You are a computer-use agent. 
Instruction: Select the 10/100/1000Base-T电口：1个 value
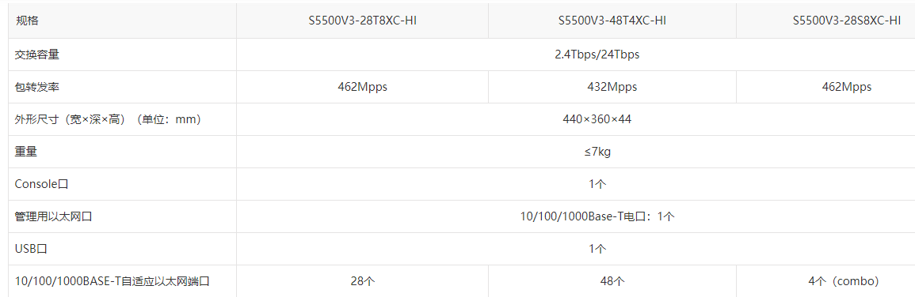click(597, 216)
